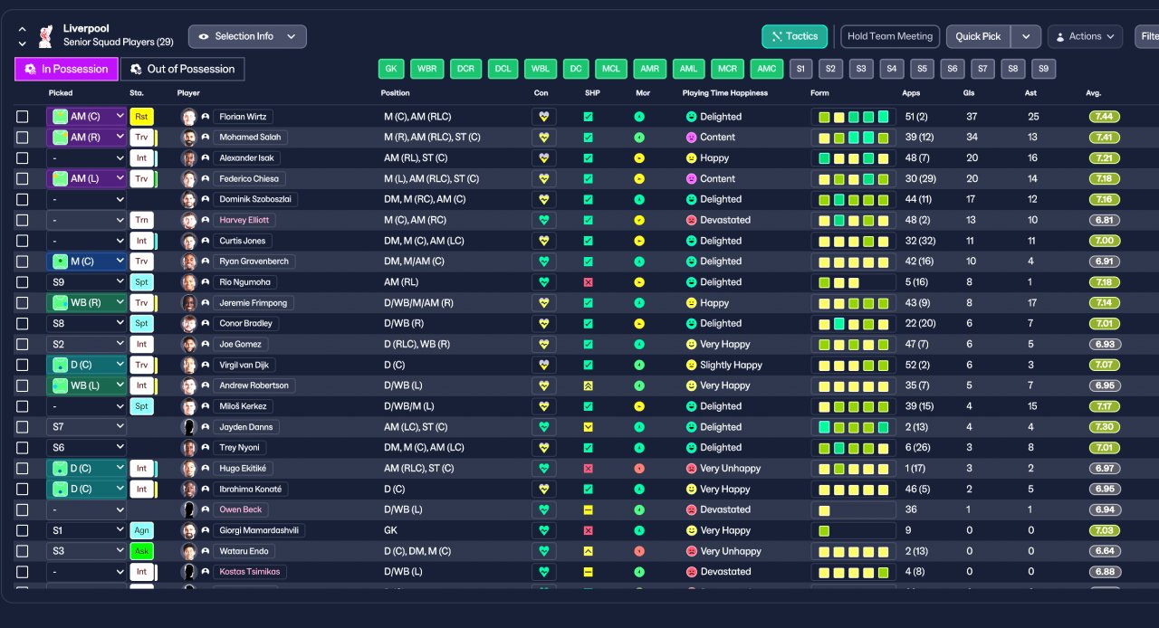
Task: Click Rio Ngumoha's red SHP cross icon
Action: coord(588,282)
